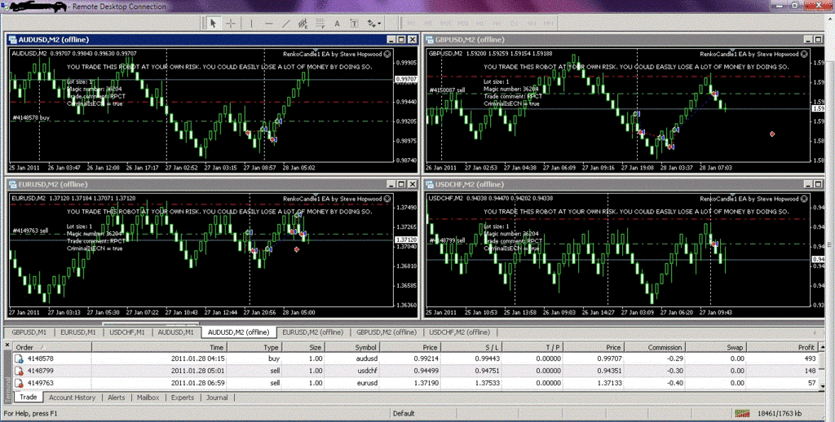Switch to the USDCHF,M1 chart tab
Screen dimensions: 835x422
pyautogui.click(x=126, y=332)
